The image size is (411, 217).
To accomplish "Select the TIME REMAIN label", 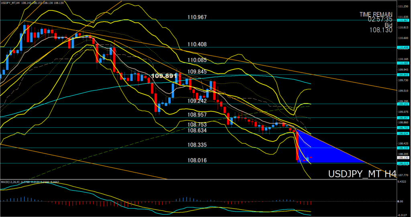I will coord(376,14).
